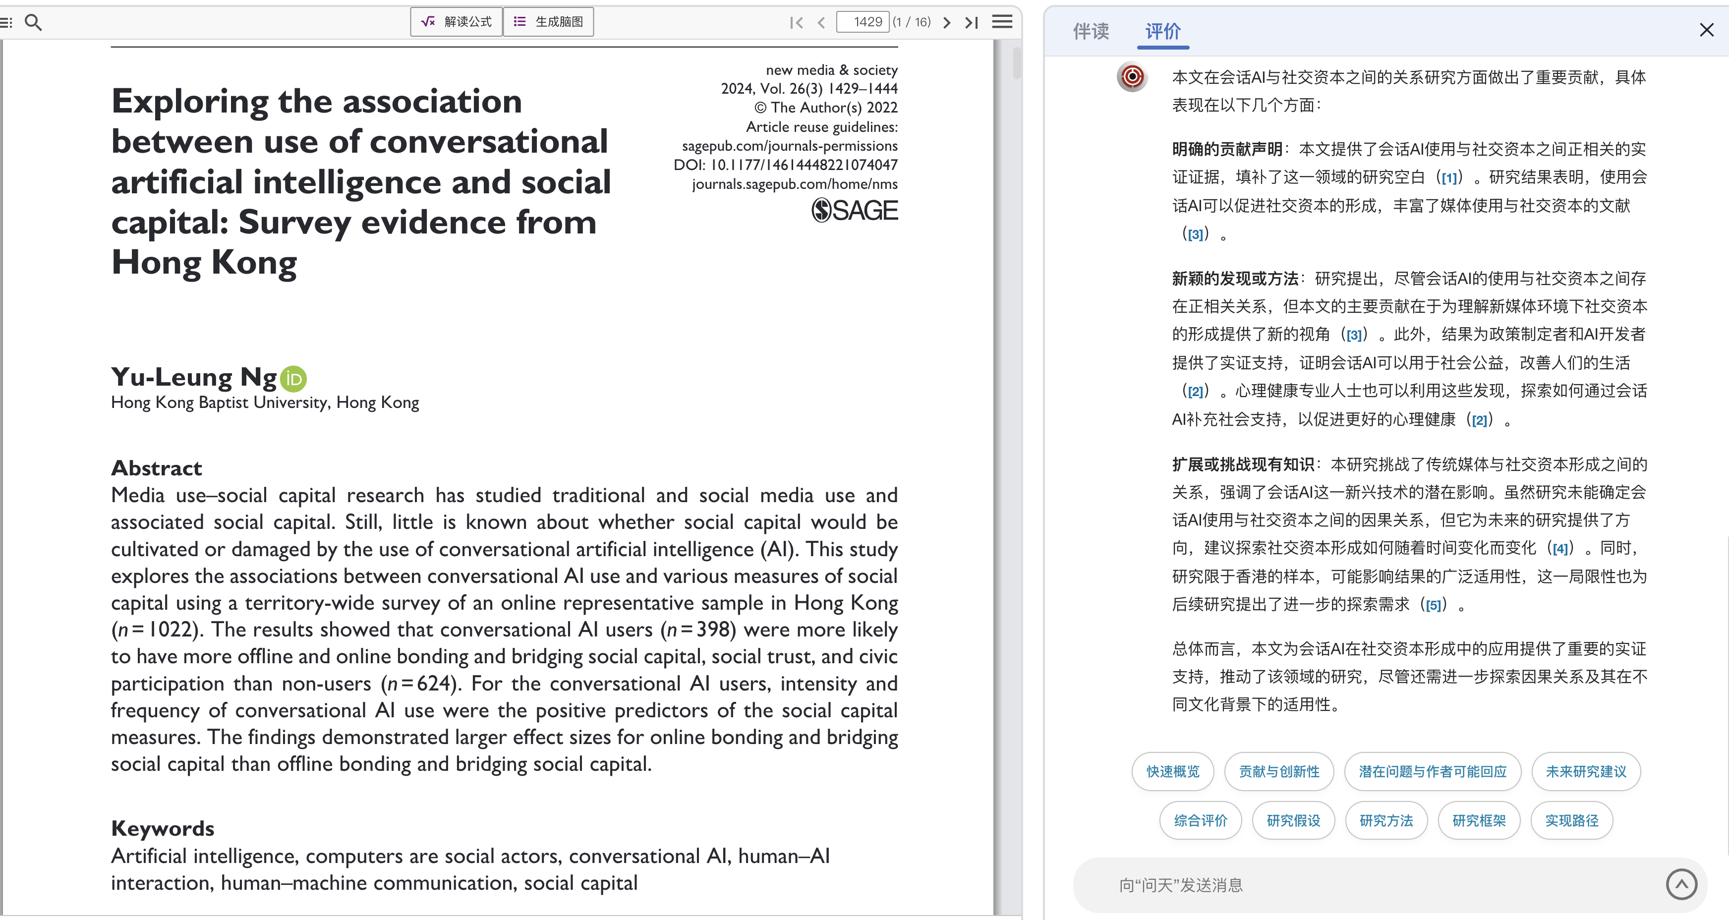The width and height of the screenshot is (1729, 920).
Task: Click the 'new media & society' journal name
Action: [x=832, y=70]
